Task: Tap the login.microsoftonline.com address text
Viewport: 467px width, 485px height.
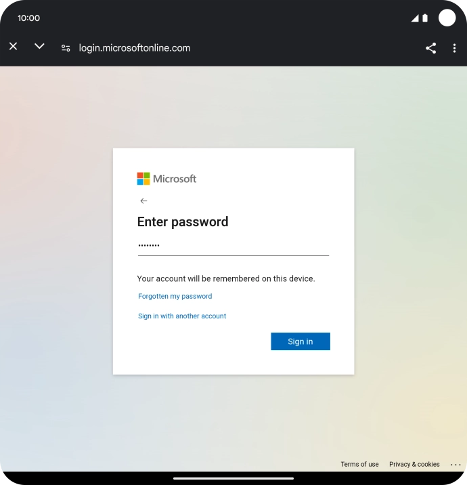Action: pos(134,48)
